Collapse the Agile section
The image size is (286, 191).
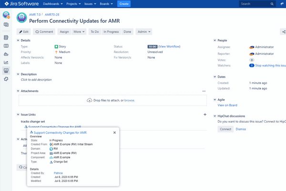point(214,100)
